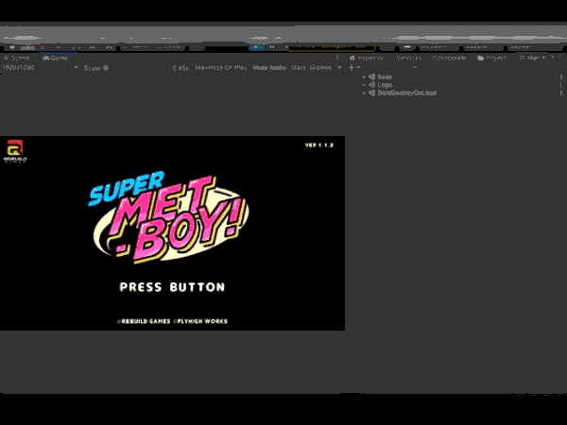Toggle Gizmos in the Game view
This screenshot has width=567, height=425.
pos(320,68)
